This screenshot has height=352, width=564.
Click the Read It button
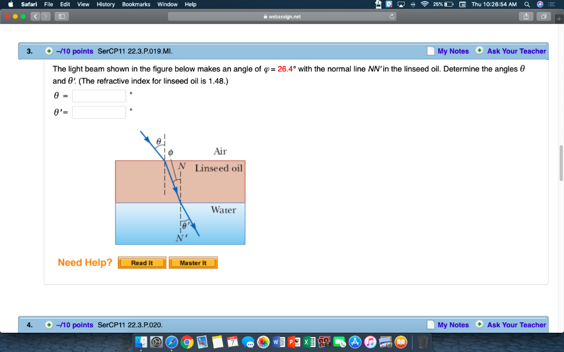tap(142, 262)
